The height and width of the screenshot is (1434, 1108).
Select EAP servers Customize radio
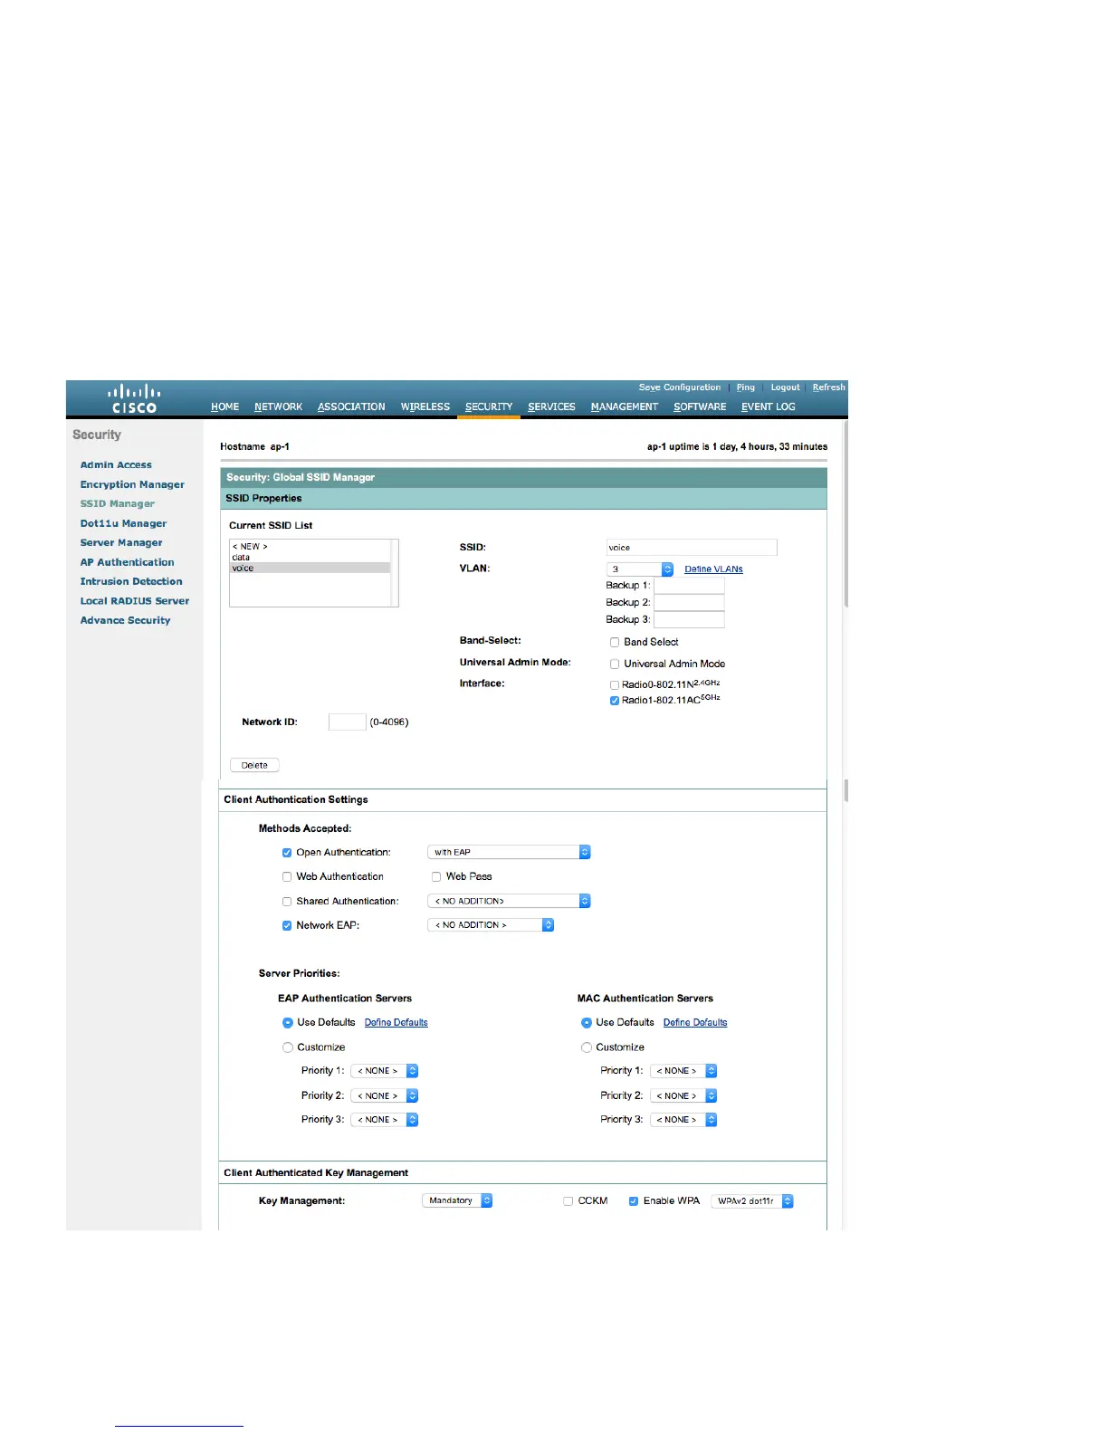[x=288, y=1048]
